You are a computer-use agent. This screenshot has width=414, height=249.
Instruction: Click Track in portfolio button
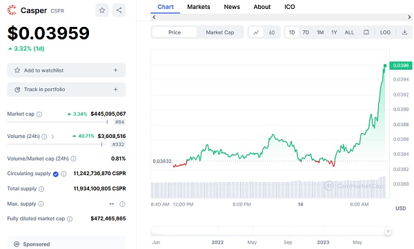pos(66,90)
